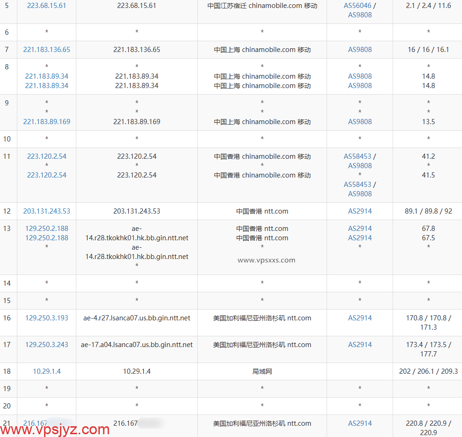The image size is (462, 437).
Task: Click the AS2914 link in hop 17 row
Action: click(x=360, y=345)
